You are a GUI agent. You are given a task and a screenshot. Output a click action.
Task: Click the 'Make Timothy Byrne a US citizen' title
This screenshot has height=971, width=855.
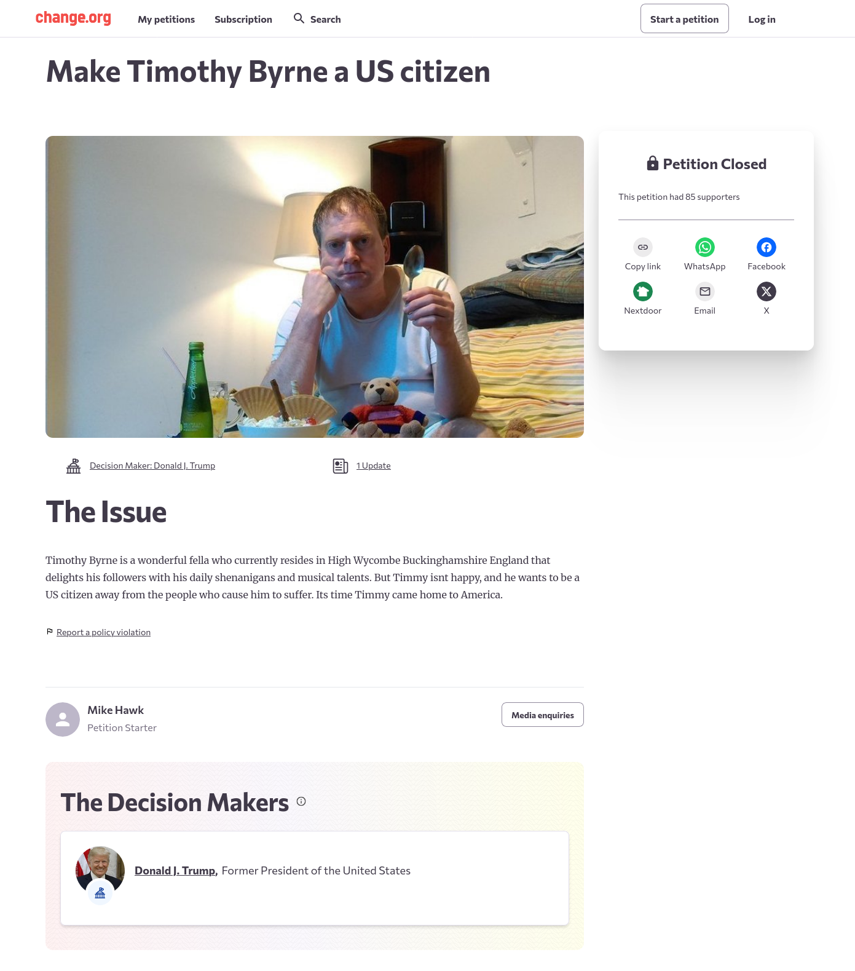click(268, 71)
